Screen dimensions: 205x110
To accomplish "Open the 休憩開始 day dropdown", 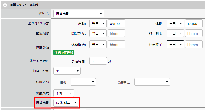I will click(98, 44).
